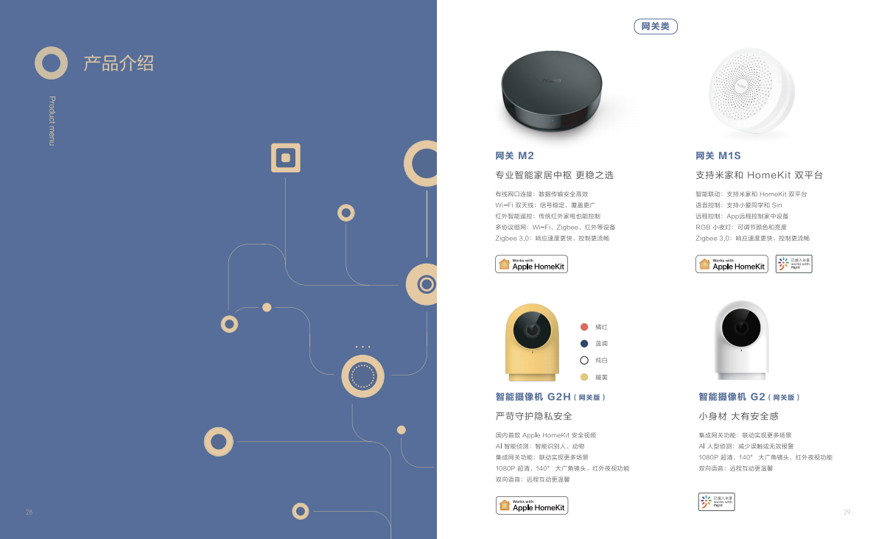The width and height of the screenshot is (873, 539).
Task: Click the large ring beside 产品介绍
Action: point(52,63)
